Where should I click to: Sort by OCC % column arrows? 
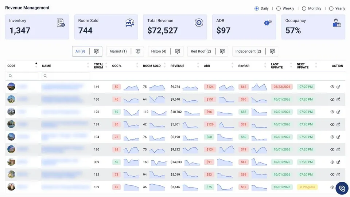tap(137, 65)
